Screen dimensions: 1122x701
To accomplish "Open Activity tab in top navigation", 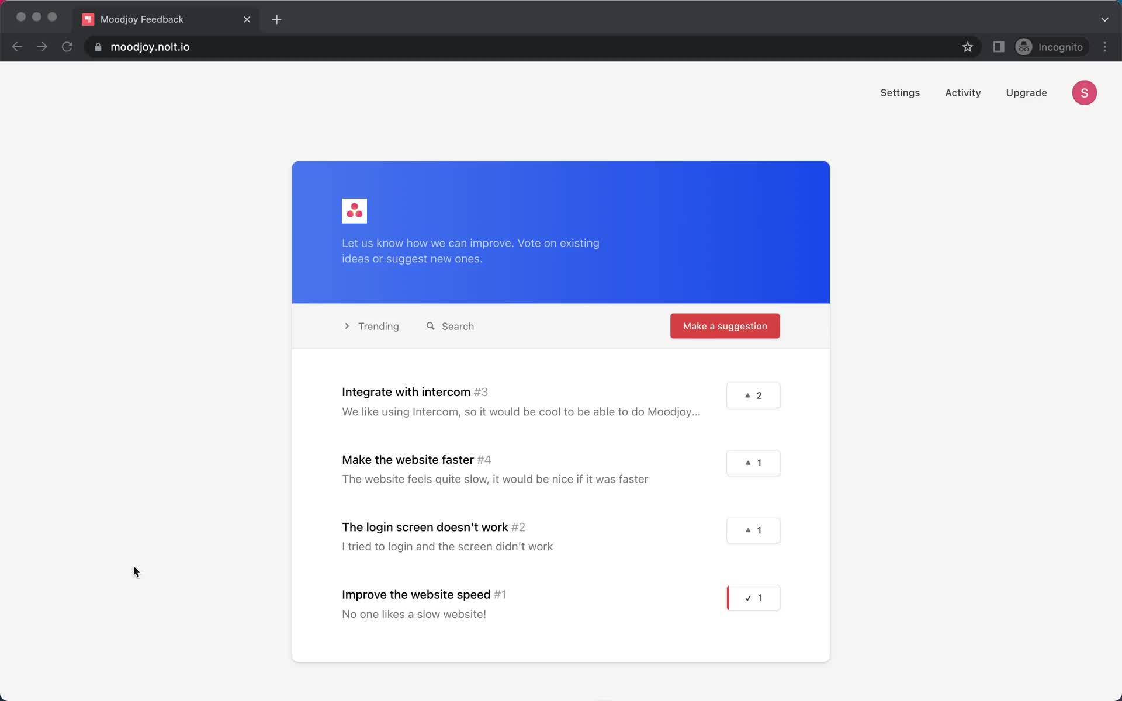I will click(x=963, y=92).
